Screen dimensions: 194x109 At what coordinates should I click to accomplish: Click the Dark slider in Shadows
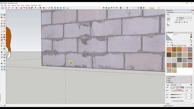(x=177, y=97)
